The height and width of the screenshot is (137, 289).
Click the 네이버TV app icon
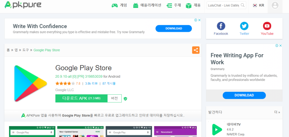(217, 129)
